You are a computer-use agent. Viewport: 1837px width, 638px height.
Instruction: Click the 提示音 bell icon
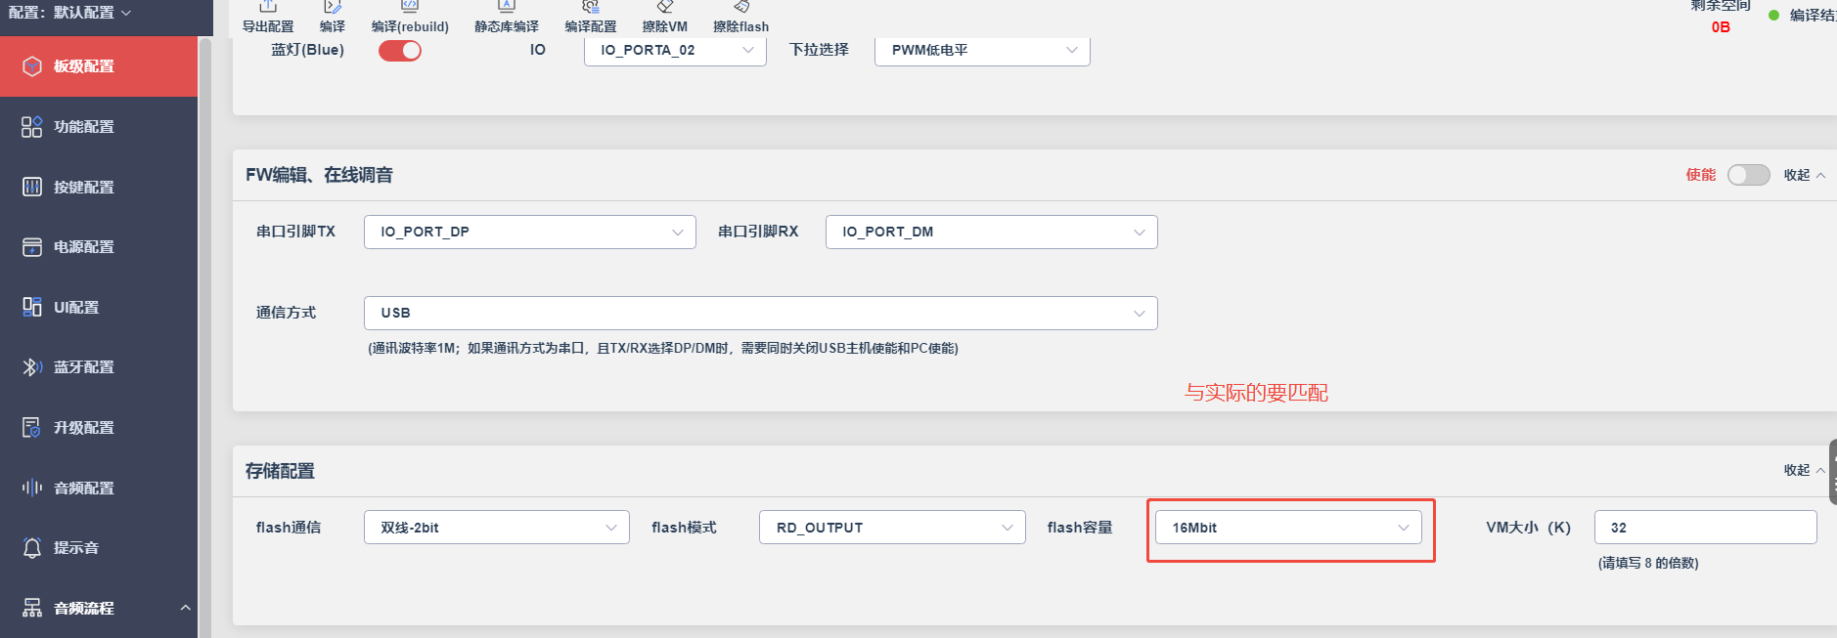coord(32,548)
